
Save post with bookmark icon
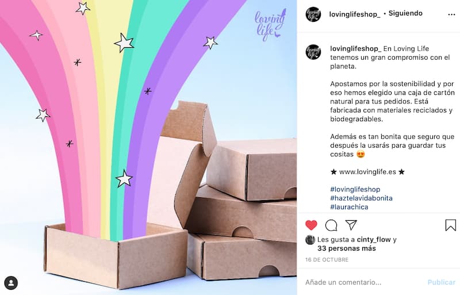coord(450,225)
